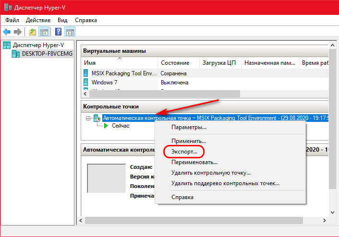
Task: Click the main pane vertical scrollbar thumb
Action: (x=332, y=118)
